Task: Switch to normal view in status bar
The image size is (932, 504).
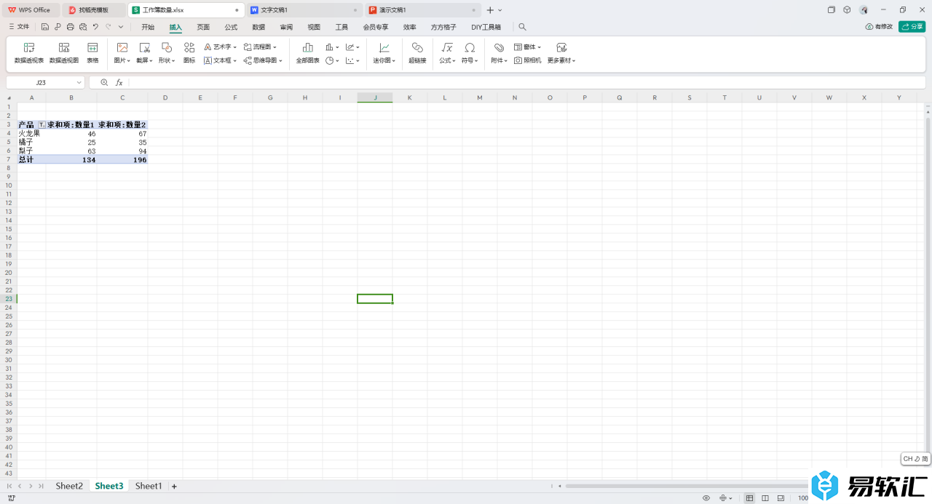Action: tap(749, 498)
